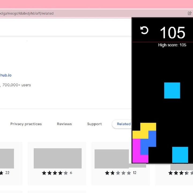Click the 700,000+ users text
The image size is (193, 193).
pyautogui.click(x=17, y=85)
